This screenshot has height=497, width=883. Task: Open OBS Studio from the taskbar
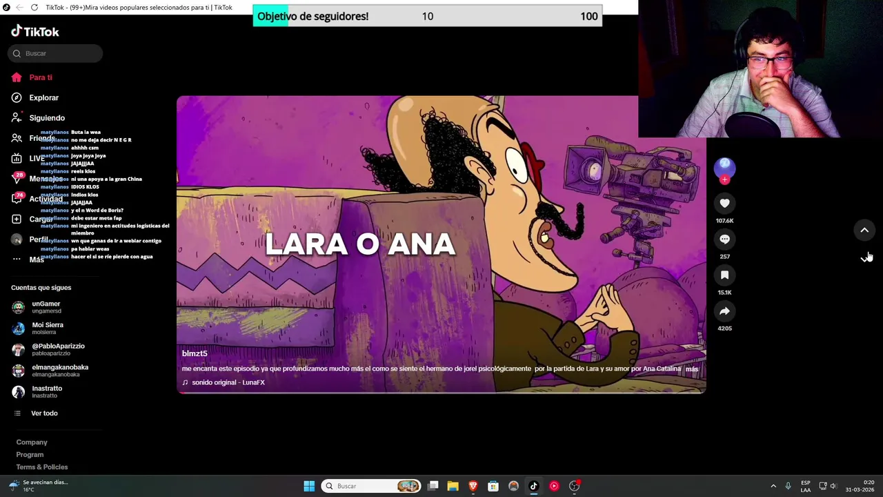click(x=574, y=486)
